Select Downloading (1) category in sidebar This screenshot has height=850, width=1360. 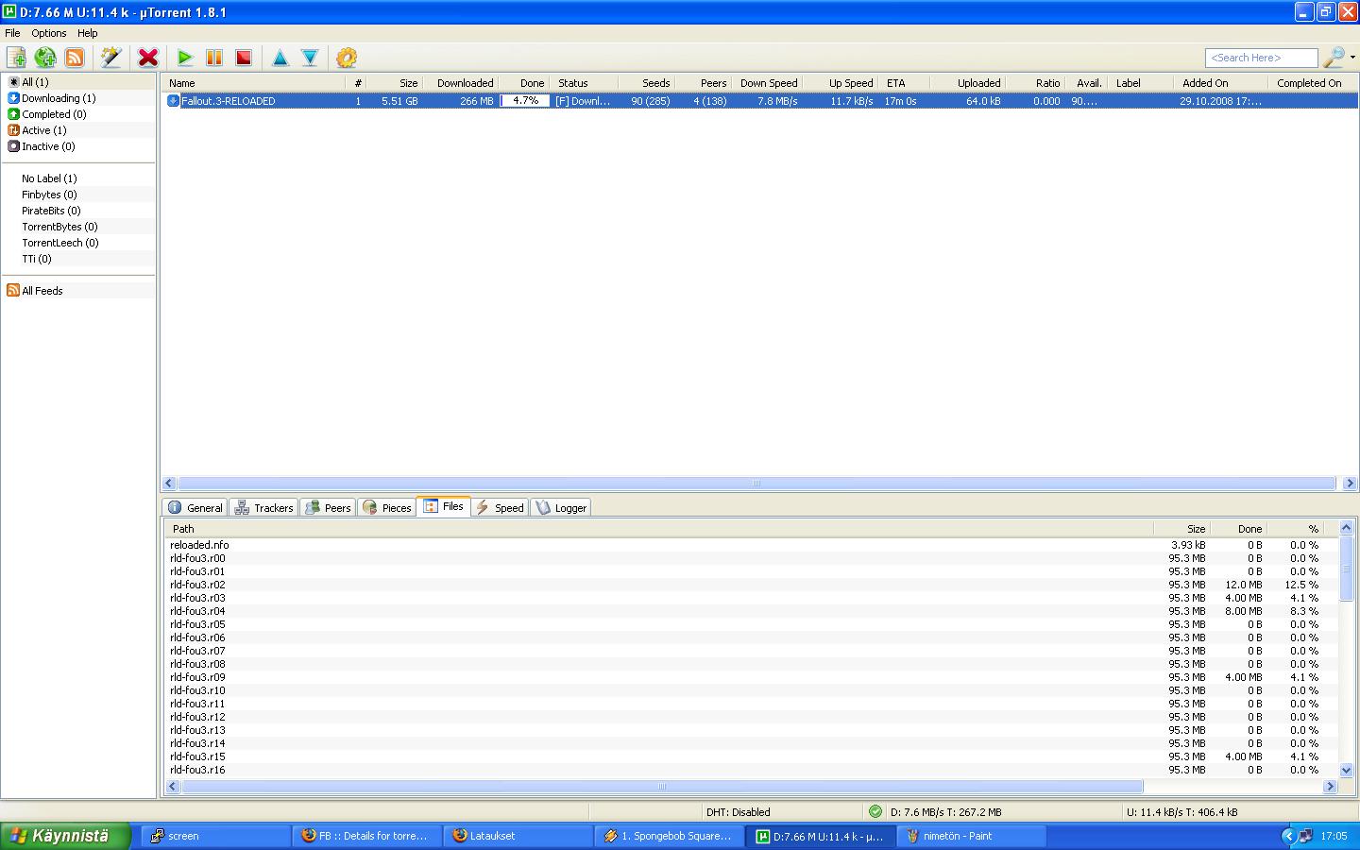pyautogui.click(x=59, y=98)
